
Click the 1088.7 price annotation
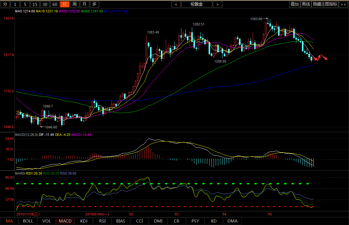click(48, 106)
